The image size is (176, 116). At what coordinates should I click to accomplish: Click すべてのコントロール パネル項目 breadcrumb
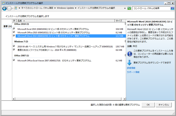[x=37, y=8]
